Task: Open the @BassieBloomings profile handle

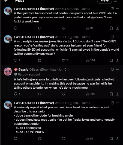Action: pyautogui.click(x=43, y=69)
